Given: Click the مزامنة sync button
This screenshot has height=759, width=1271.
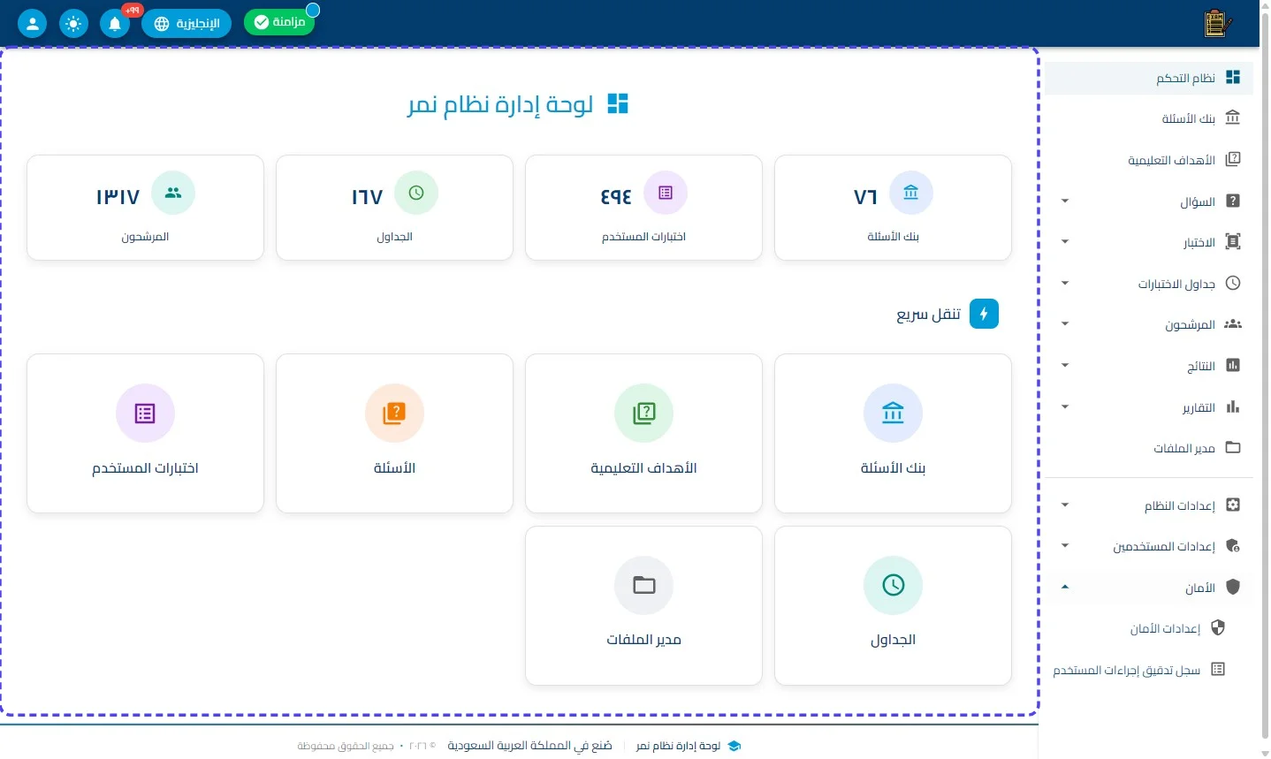Looking at the screenshot, I should [x=279, y=22].
